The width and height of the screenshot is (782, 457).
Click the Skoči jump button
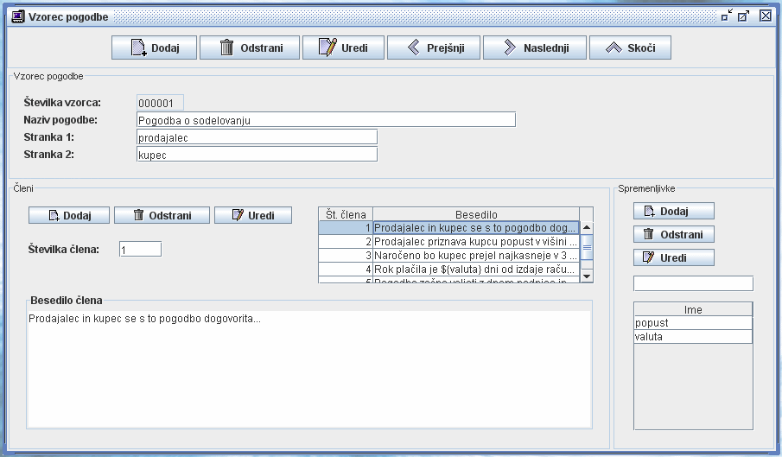(x=630, y=48)
